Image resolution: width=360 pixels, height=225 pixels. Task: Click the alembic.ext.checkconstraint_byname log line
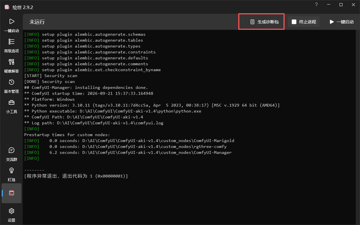click(x=92, y=70)
